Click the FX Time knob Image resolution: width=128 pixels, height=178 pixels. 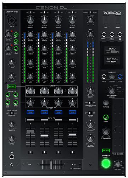106,103
